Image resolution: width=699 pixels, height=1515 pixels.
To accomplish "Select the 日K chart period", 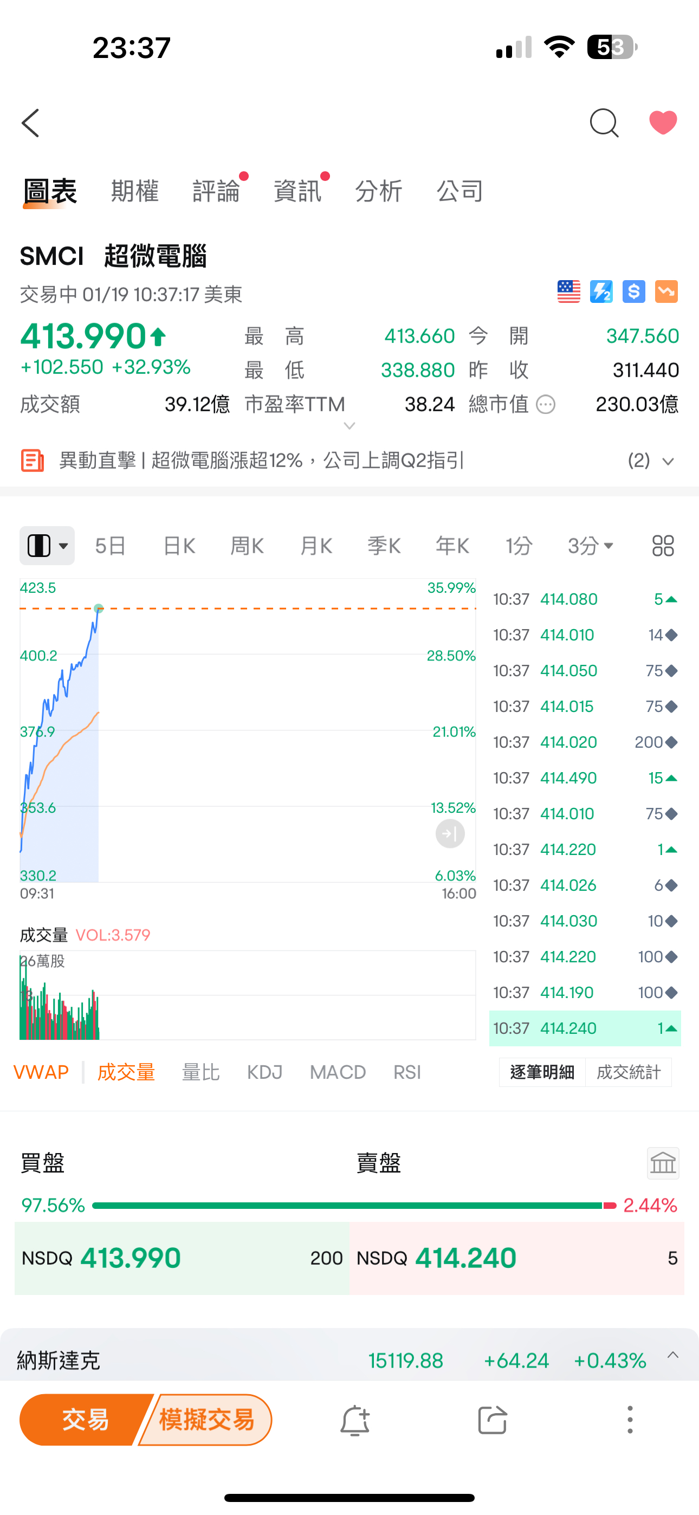I will 179,546.
